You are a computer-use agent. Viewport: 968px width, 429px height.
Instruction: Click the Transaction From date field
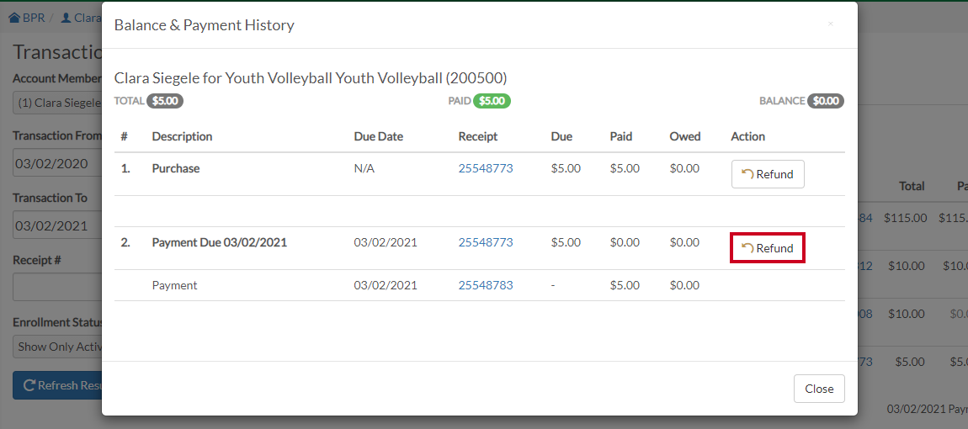(56, 163)
